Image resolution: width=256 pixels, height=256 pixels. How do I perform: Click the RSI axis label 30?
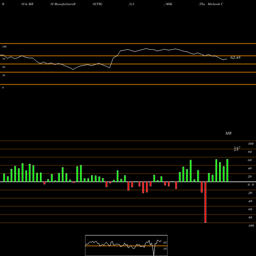click(x=4, y=75)
